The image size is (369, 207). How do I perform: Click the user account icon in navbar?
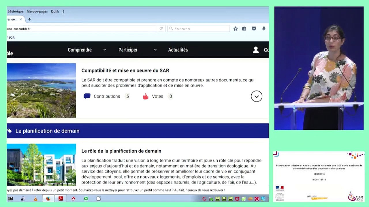[x=256, y=50]
